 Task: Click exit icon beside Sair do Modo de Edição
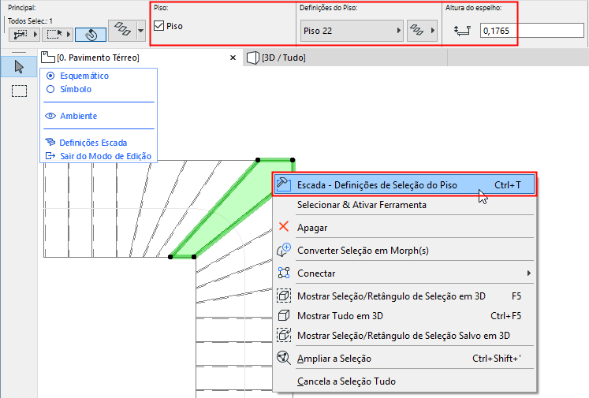click(x=50, y=156)
